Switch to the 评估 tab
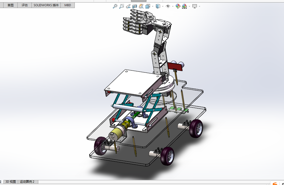284x185 pixels. tap(25, 5)
